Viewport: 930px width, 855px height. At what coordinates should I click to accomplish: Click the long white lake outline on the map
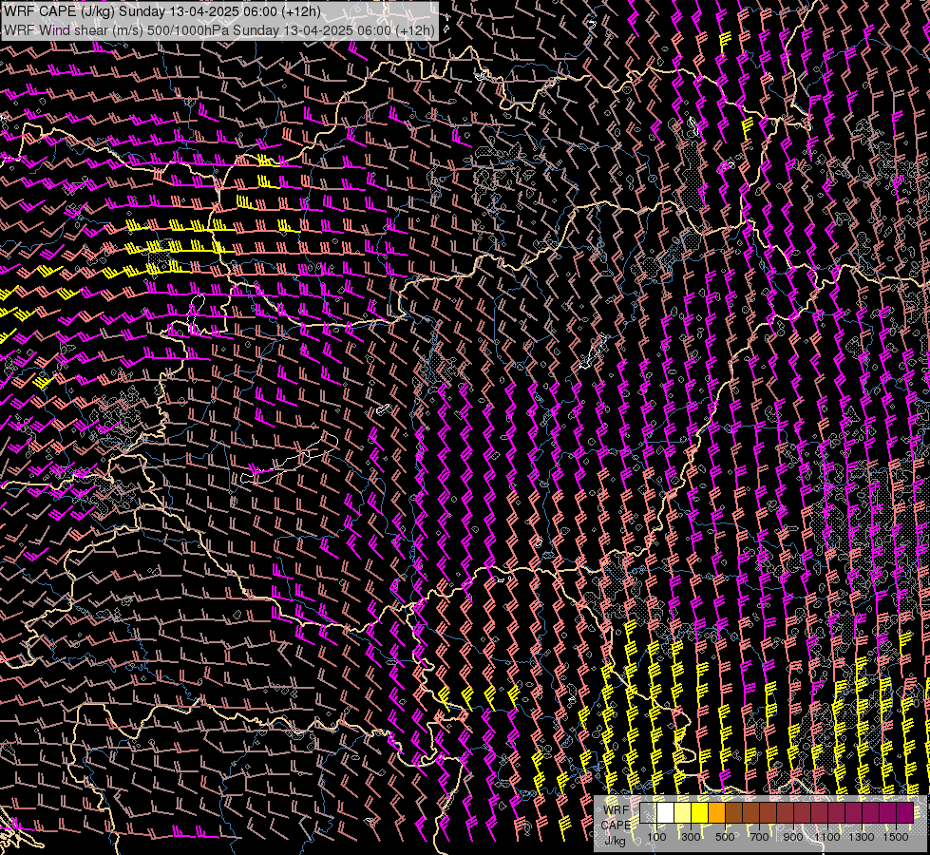click(290, 460)
